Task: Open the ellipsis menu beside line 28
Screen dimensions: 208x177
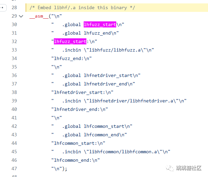Action: click(x=2, y=8)
